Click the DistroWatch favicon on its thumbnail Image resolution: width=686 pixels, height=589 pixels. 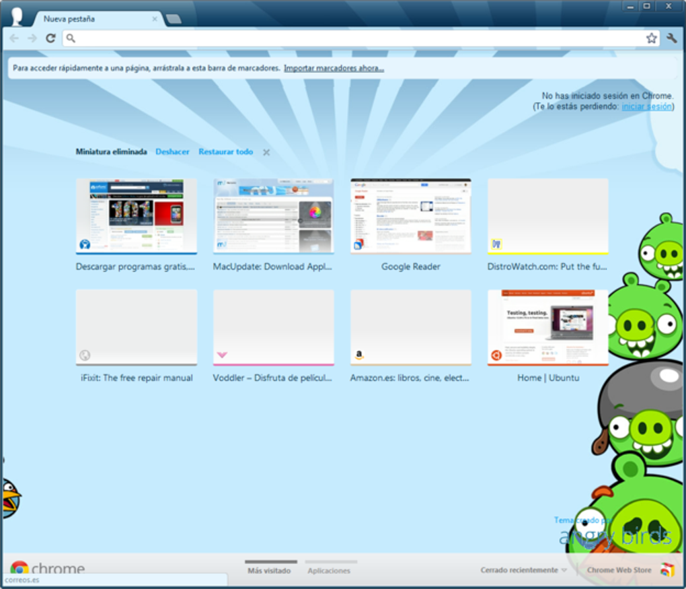coord(496,244)
